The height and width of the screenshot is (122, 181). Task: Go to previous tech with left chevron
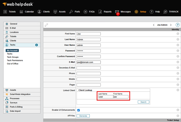click(153, 25)
